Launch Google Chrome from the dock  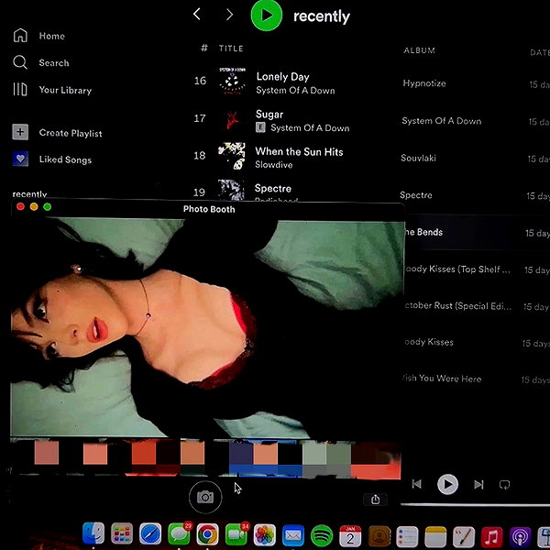(x=207, y=534)
